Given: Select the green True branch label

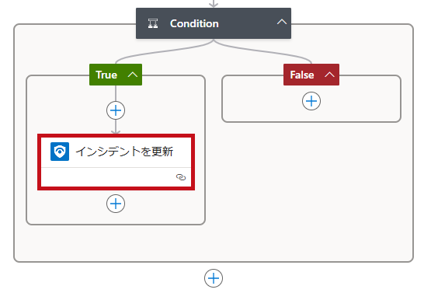Looking at the screenshot, I should click(106, 75).
